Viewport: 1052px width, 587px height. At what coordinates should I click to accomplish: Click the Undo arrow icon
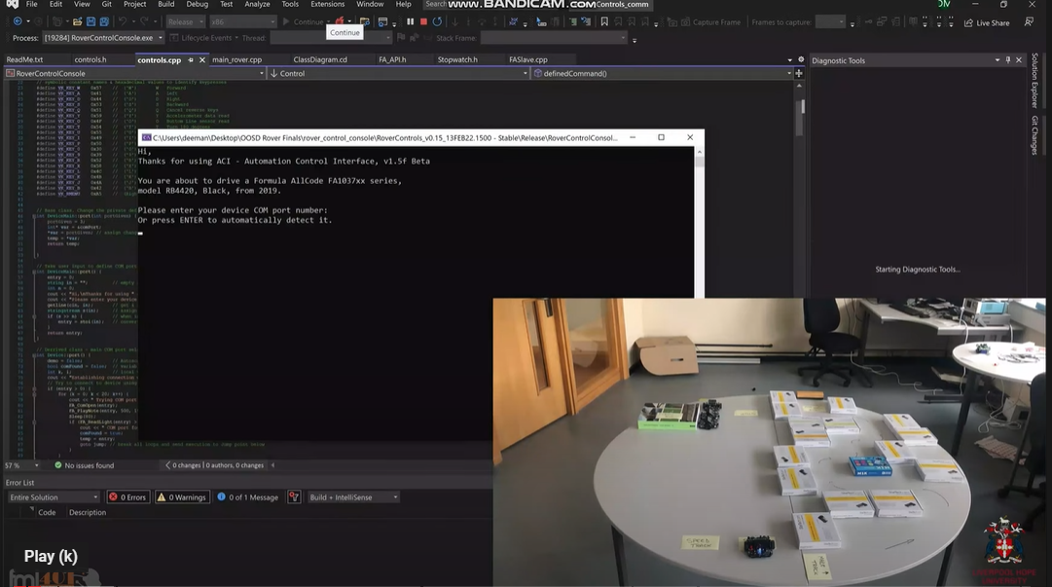(x=122, y=22)
